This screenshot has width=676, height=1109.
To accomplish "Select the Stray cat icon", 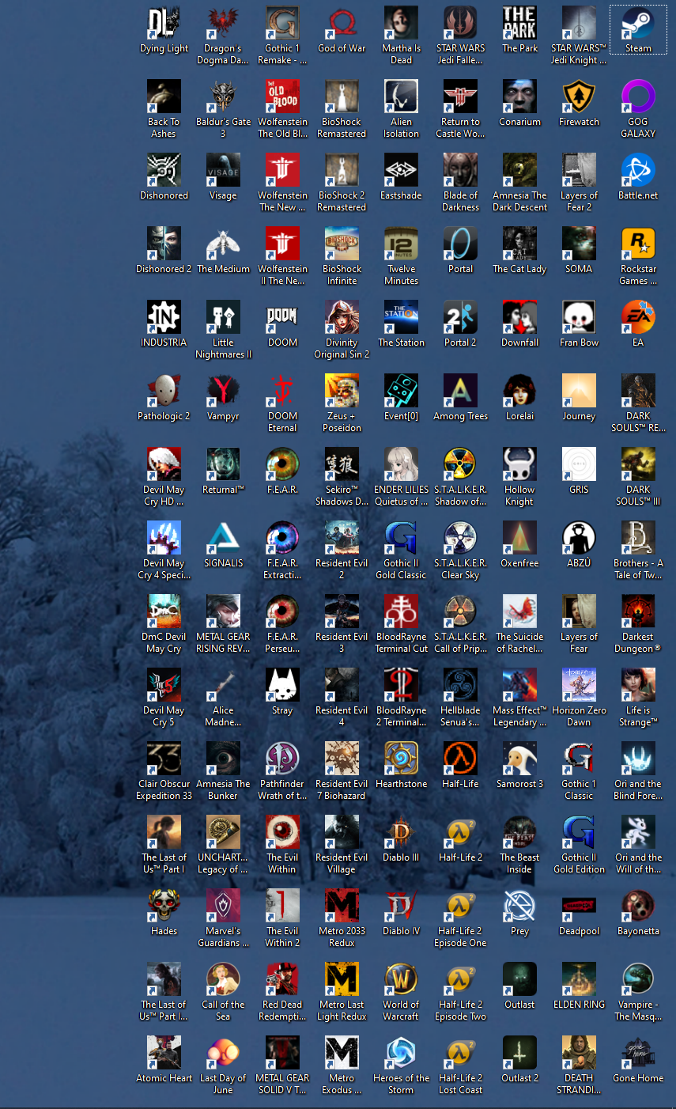I will (x=282, y=685).
